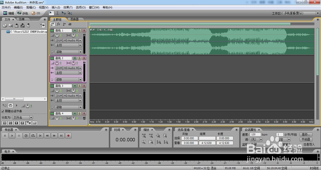The image size is (321, 170).
Task: Arm 音轨 4 for record with R
Action: (84, 113)
